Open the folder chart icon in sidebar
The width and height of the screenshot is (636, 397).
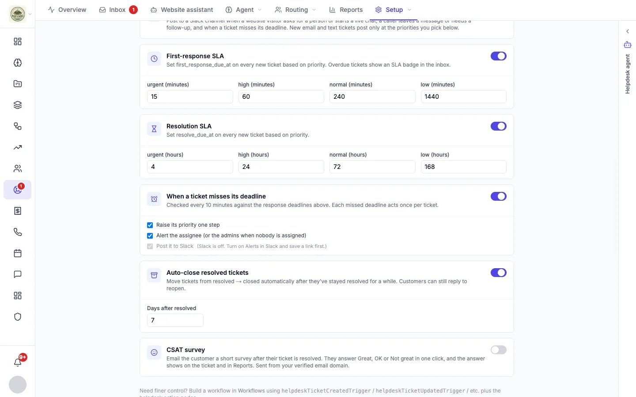click(18, 84)
